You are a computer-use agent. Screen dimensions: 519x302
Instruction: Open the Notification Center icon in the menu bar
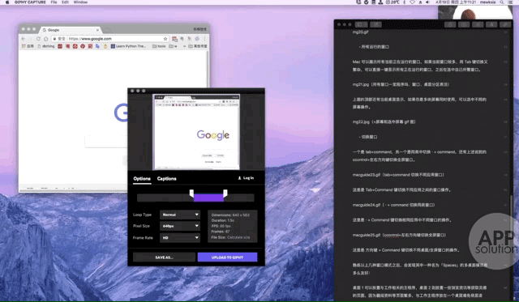point(510,2)
